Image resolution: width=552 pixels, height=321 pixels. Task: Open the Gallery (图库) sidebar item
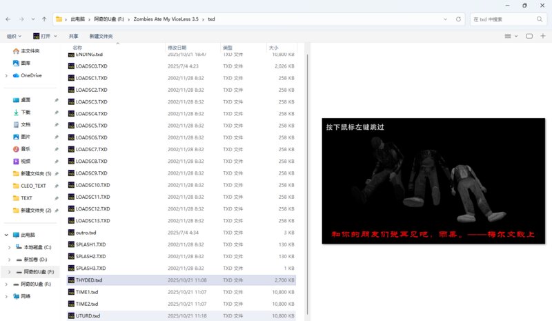tap(26, 63)
